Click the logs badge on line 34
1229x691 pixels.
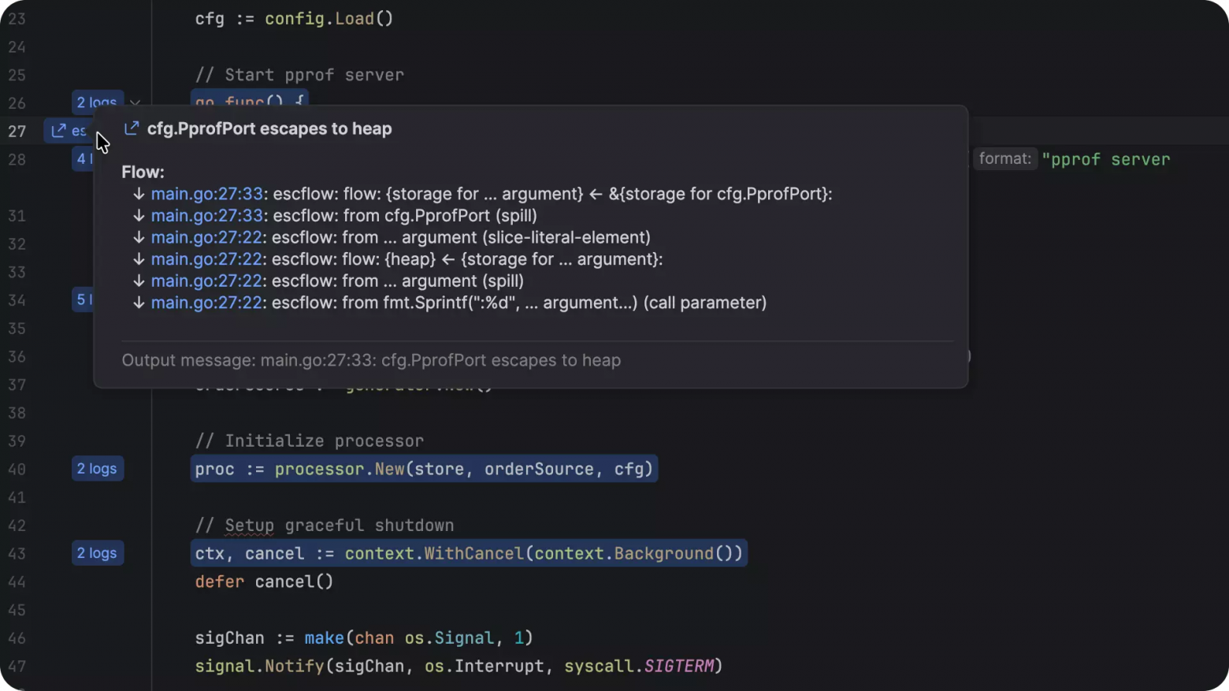(x=83, y=299)
